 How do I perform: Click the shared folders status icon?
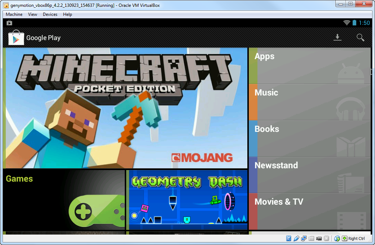pos(312,238)
